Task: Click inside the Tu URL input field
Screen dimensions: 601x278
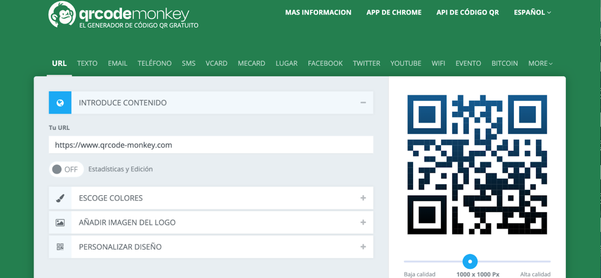Action: (x=211, y=145)
